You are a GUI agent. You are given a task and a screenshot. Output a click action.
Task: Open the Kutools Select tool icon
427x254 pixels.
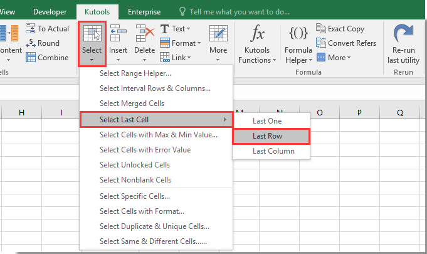(x=92, y=33)
